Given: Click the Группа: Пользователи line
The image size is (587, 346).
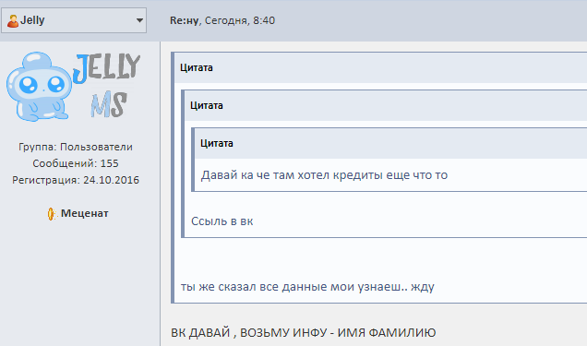Looking at the screenshot, I should pyautogui.click(x=76, y=147).
